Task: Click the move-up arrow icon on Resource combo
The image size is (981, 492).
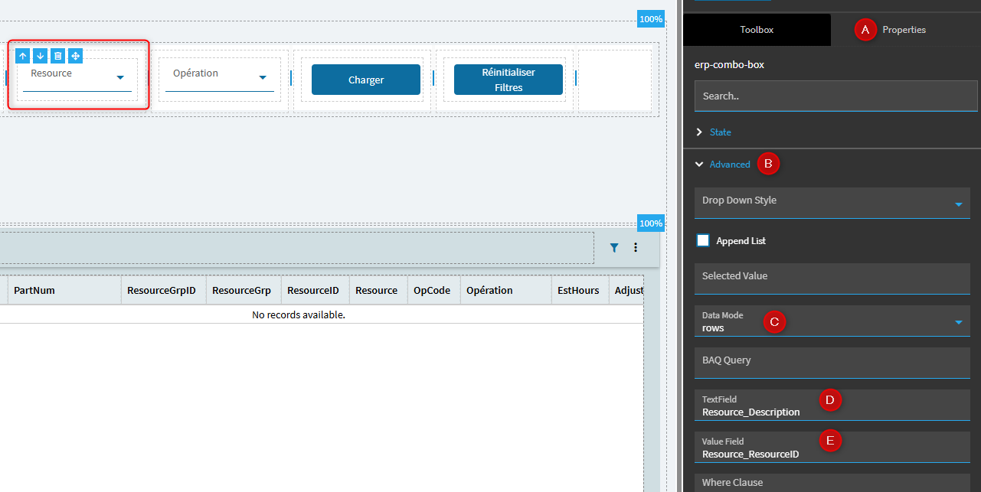Action: tap(22, 56)
